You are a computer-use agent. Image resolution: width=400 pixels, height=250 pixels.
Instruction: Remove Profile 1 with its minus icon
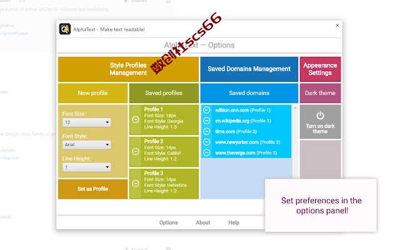click(136, 119)
